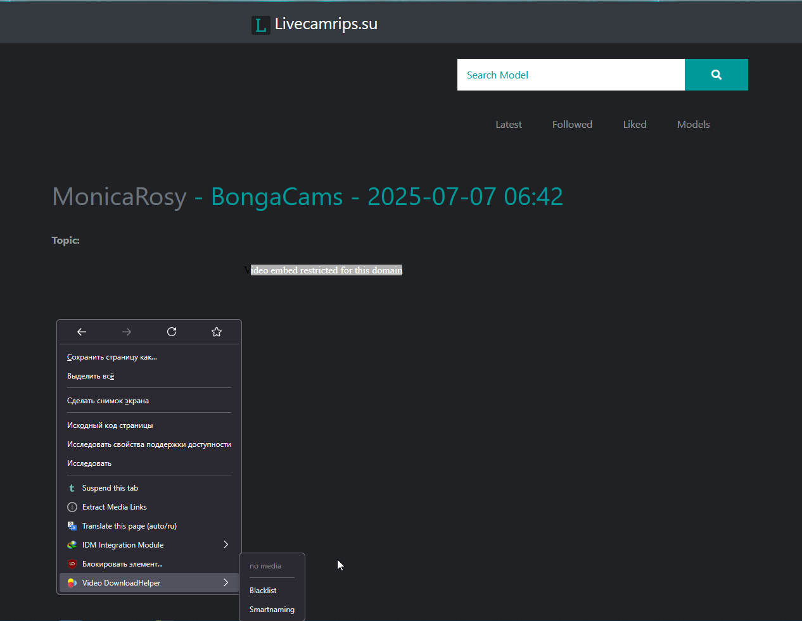Select Suspend this tab entry
Screen dimensions: 802x621
[x=149, y=488]
